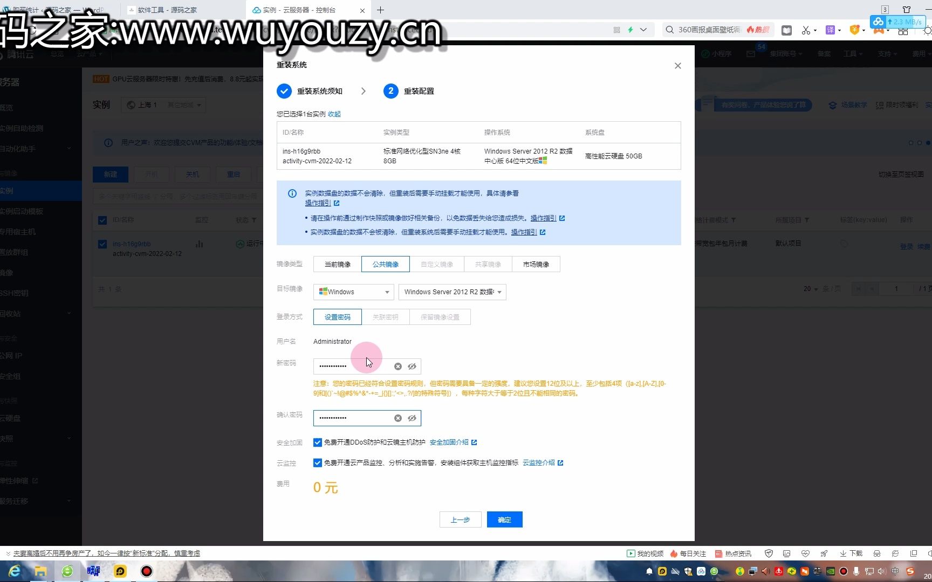
Task: Click the lightning speed-mode icon
Action: coord(630,30)
